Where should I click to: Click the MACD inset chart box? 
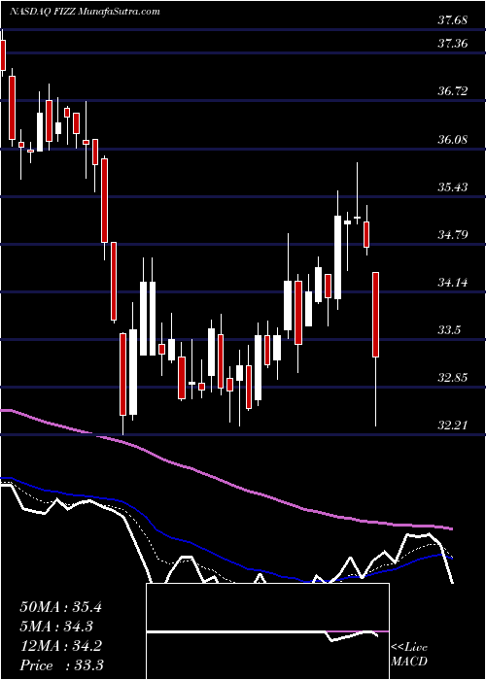coord(267,631)
